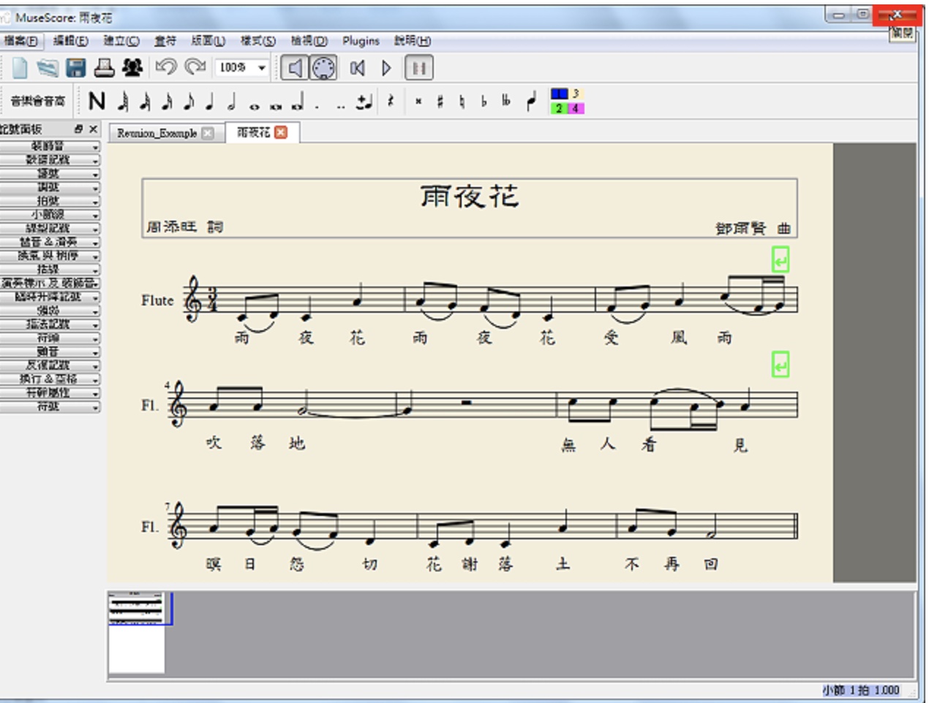Add a tie to the selected note

(x=364, y=102)
